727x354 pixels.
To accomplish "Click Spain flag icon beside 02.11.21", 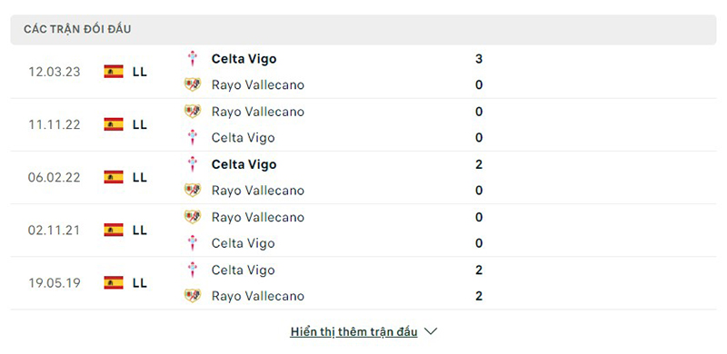I will pos(114,230).
